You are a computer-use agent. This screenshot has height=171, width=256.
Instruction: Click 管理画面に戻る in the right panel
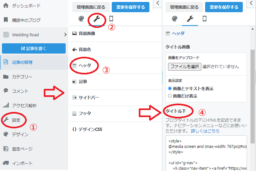click(184, 7)
